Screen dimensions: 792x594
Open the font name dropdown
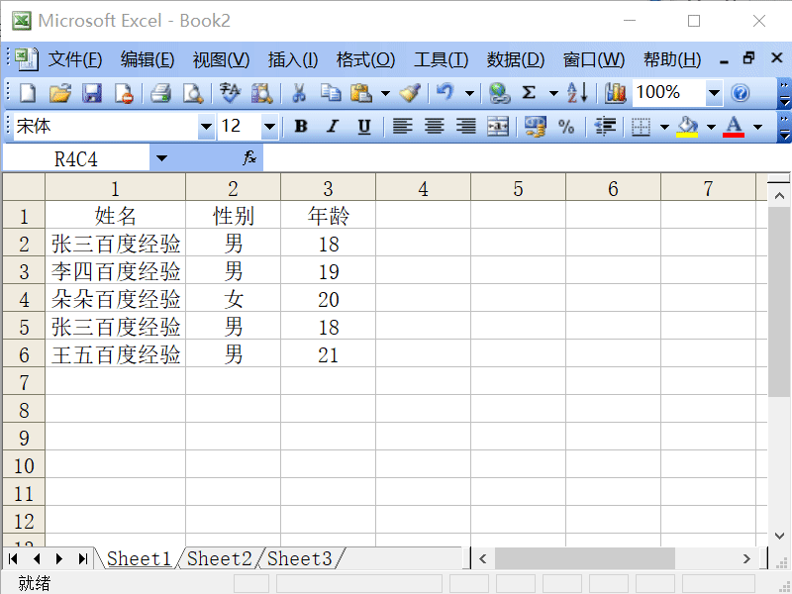coord(206,127)
